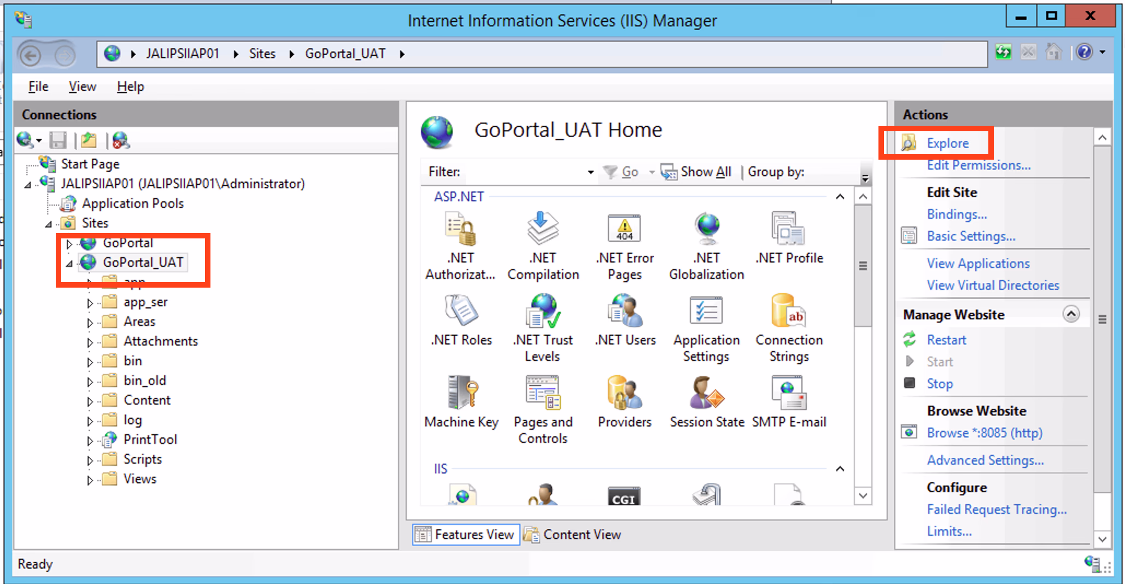Viewport: 1125px width, 584px height.
Task: Open the Filter dropdown arrow
Action: pos(590,172)
